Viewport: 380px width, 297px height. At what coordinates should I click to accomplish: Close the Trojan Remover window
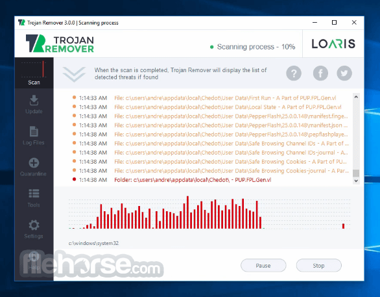354,23
